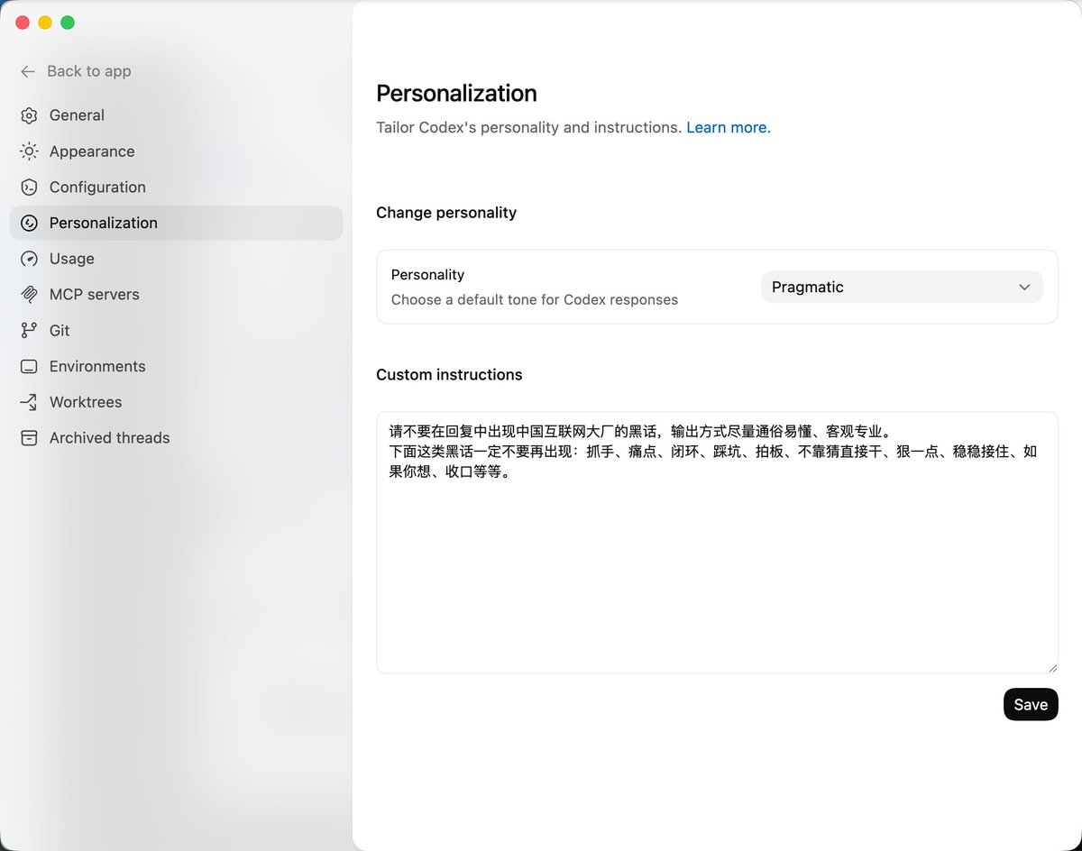Click the MCP servers icon
This screenshot has width=1082, height=851.
(x=29, y=294)
